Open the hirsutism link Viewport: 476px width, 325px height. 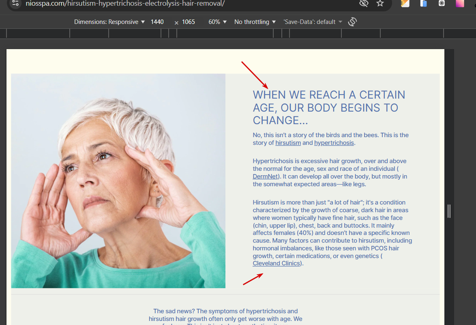(288, 143)
